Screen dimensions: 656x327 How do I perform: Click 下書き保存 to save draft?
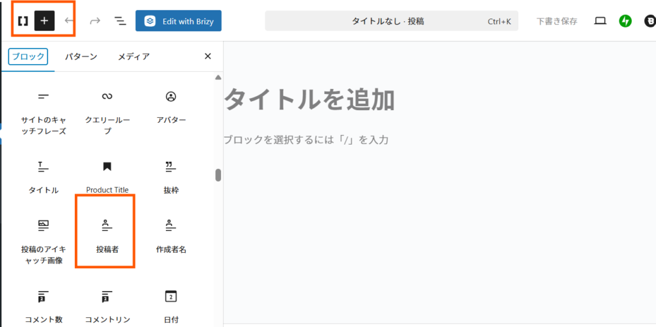pyautogui.click(x=557, y=21)
